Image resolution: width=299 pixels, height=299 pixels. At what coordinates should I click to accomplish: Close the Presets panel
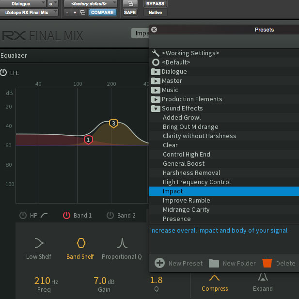pyautogui.click(x=154, y=30)
